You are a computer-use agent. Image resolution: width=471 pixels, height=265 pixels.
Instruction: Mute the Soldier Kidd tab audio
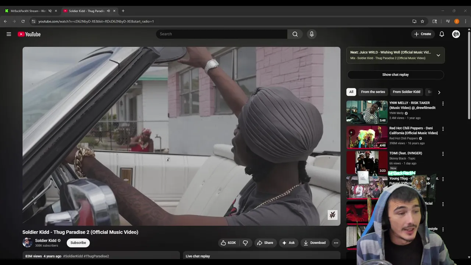click(108, 11)
